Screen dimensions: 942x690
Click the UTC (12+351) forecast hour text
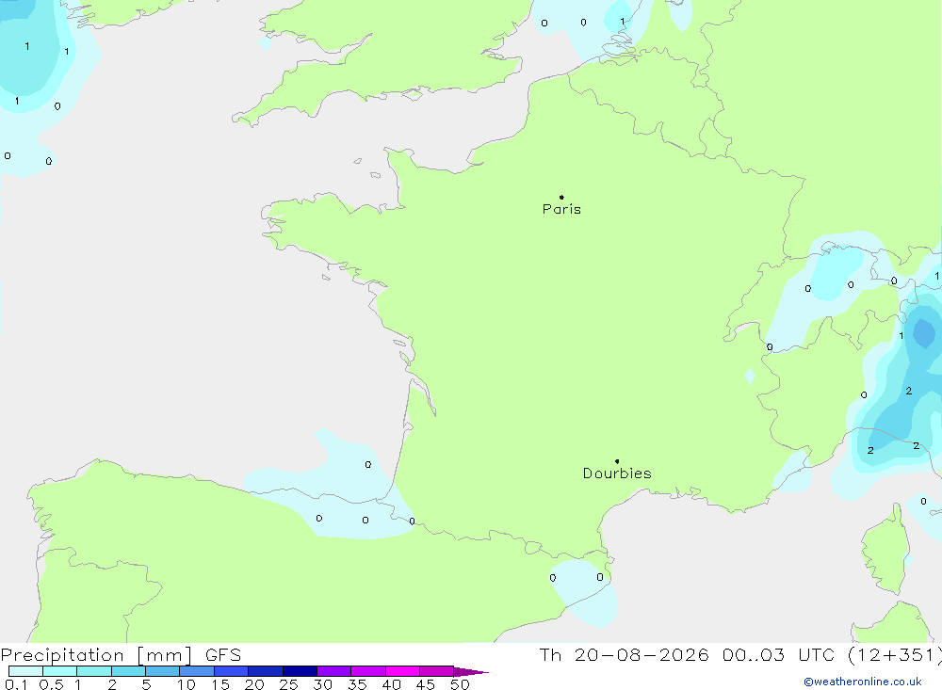pyautogui.click(x=869, y=654)
